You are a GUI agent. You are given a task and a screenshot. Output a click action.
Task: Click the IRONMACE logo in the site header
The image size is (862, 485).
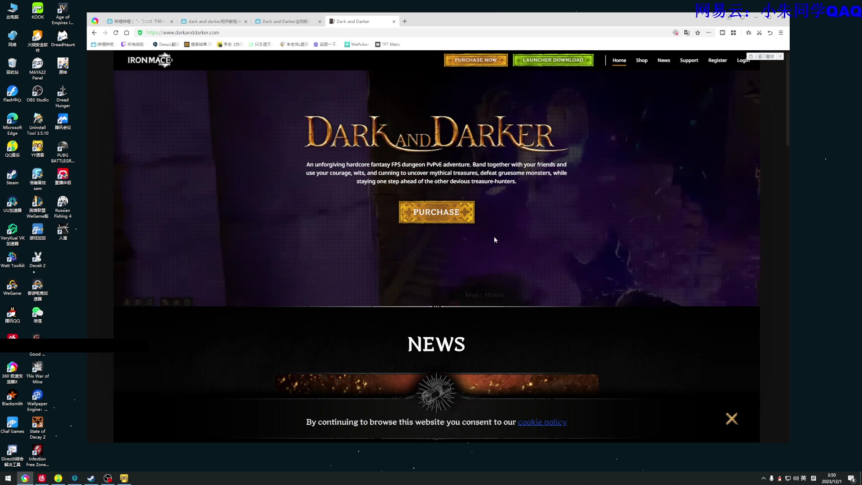[x=150, y=60]
